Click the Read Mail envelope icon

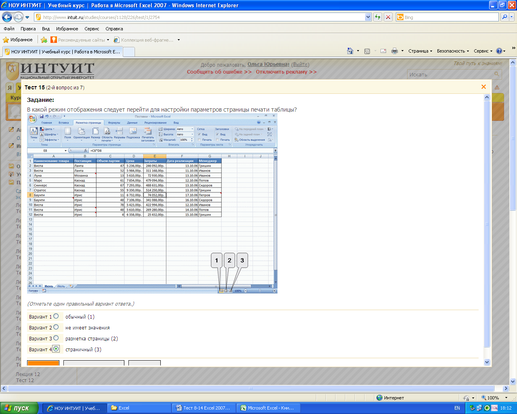383,51
